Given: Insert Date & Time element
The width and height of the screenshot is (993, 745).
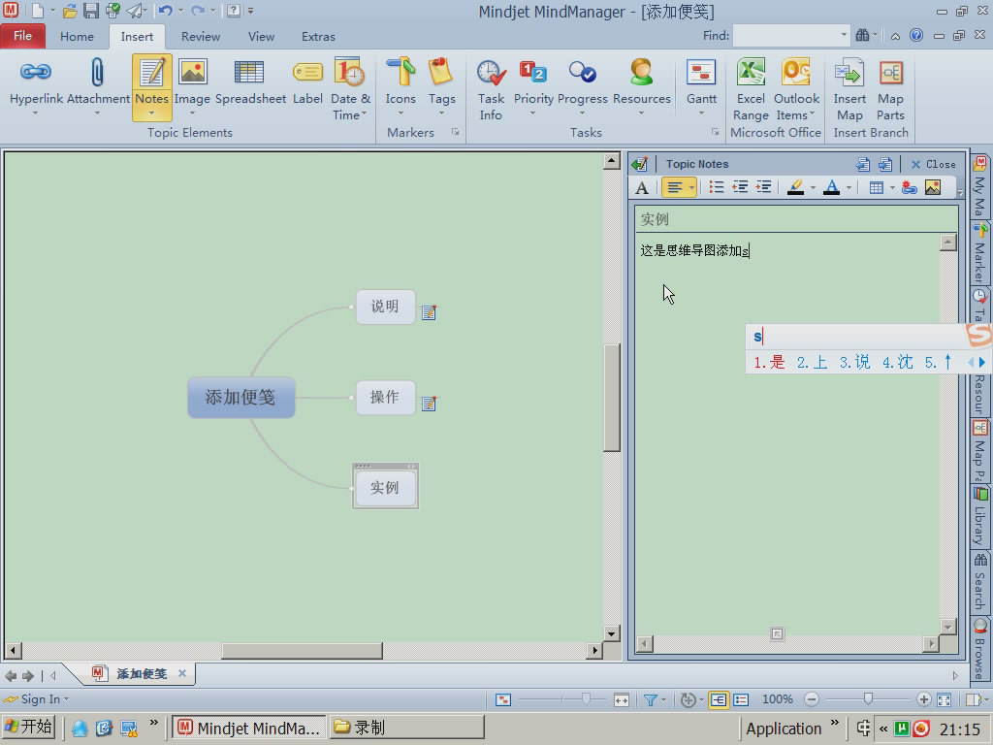Looking at the screenshot, I should (349, 88).
